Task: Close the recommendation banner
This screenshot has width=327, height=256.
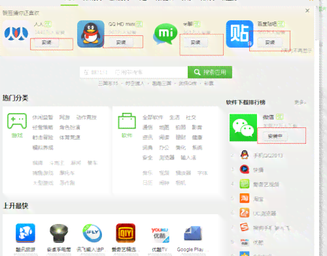Action: tap(307, 10)
